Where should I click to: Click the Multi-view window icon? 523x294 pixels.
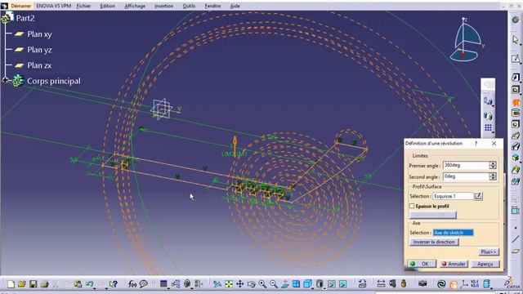pyautogui.click(x=296, y=284)
